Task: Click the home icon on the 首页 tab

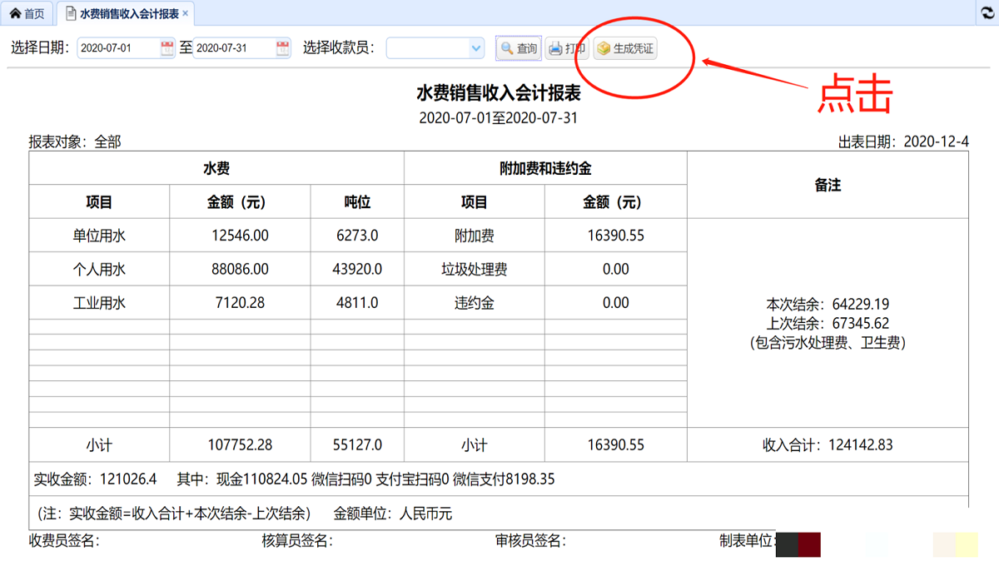Action: 17,12
